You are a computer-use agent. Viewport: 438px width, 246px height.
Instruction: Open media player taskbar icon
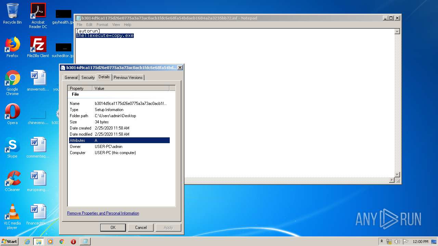pos(50,242)
